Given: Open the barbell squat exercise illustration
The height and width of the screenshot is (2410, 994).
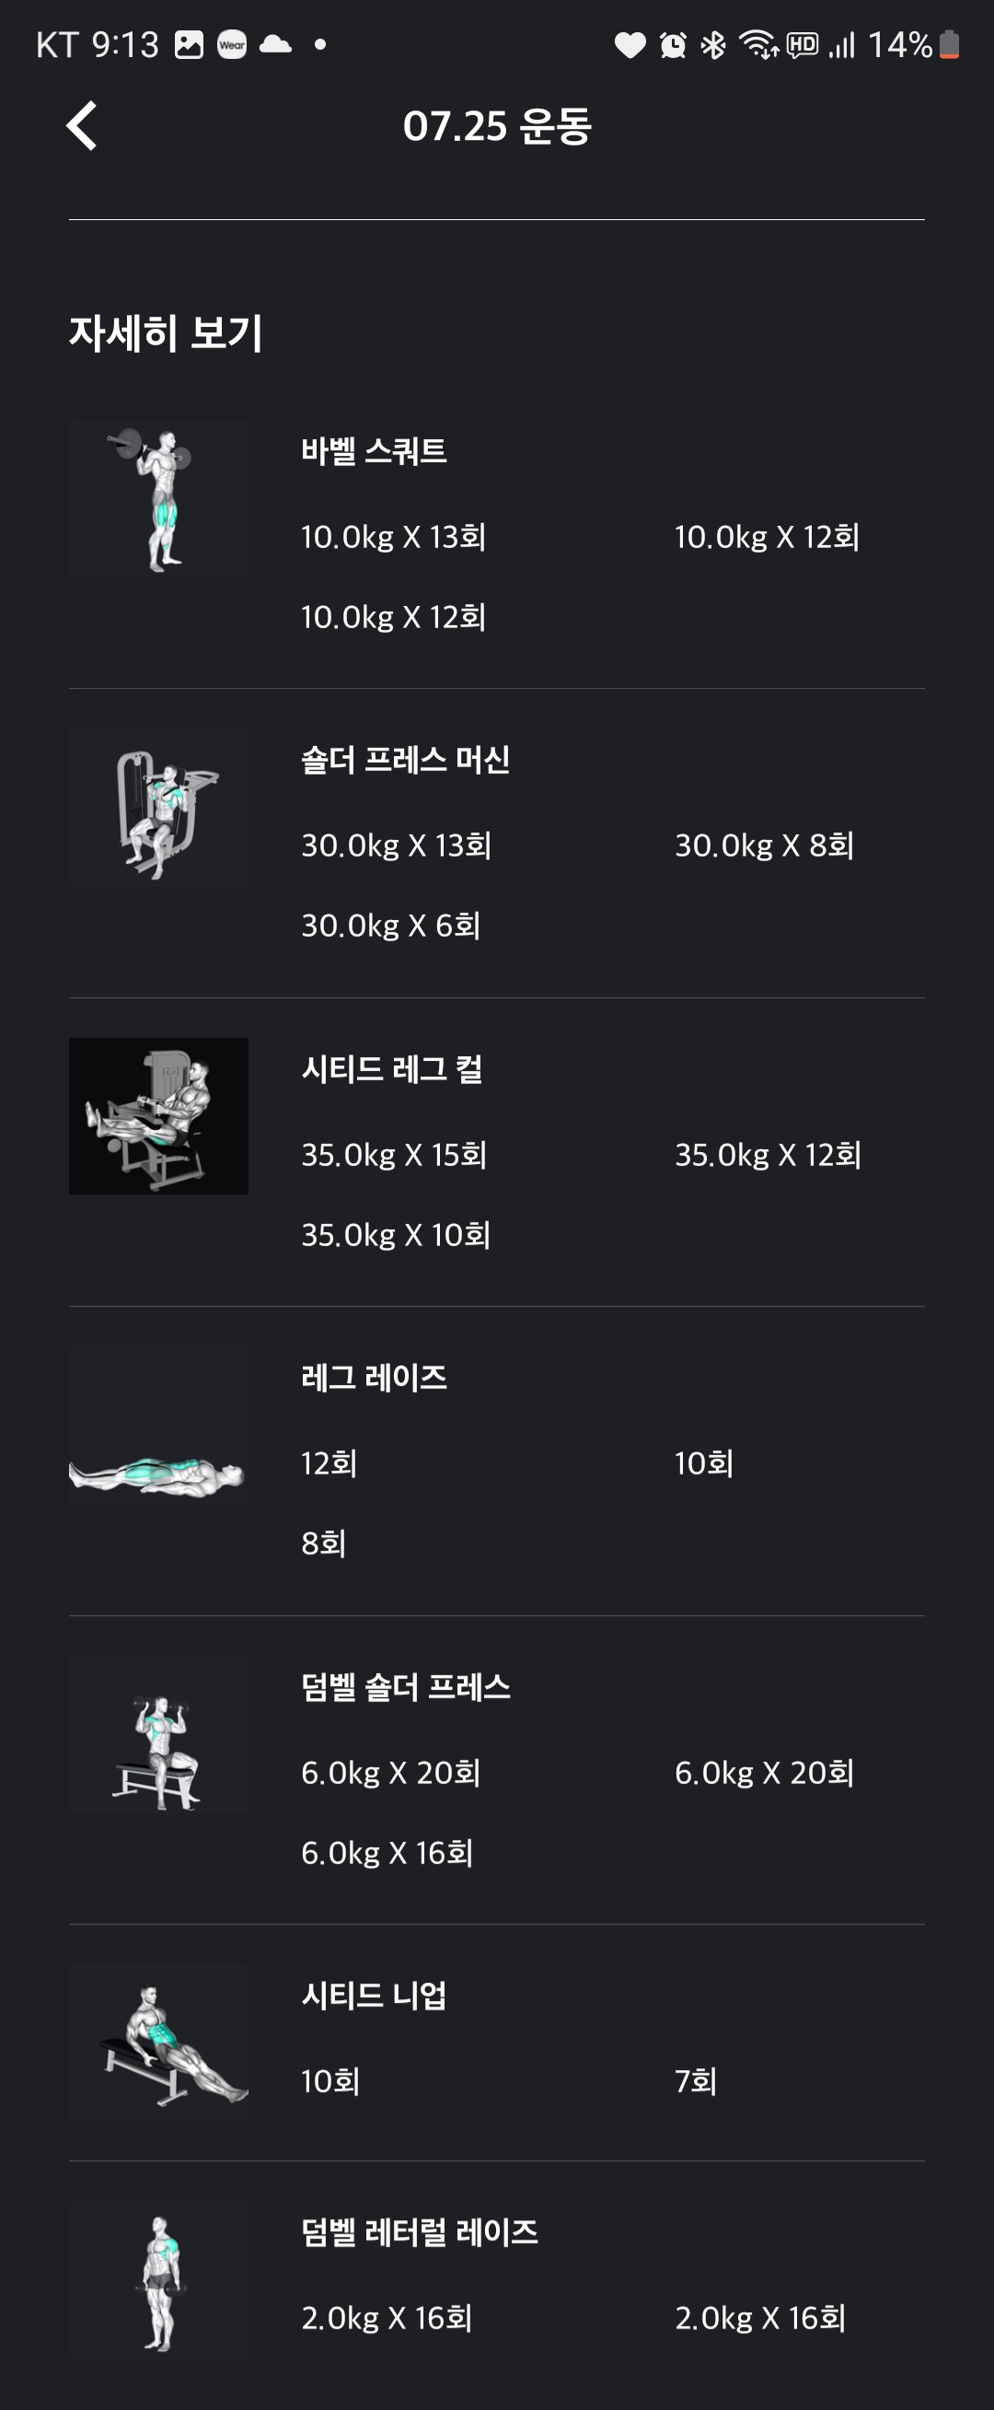Looking at the screenshot, I should pyautogui.click(x=158, y=498).
